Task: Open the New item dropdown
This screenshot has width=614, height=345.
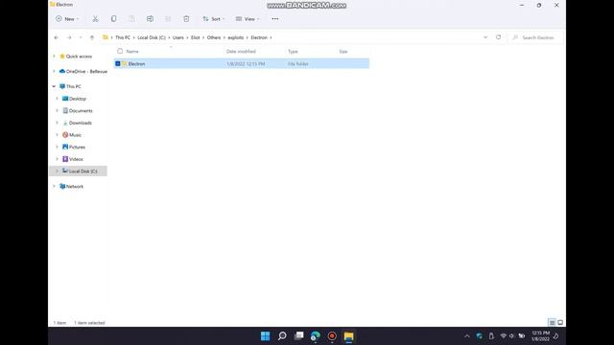Action: [x=67, y=19]
